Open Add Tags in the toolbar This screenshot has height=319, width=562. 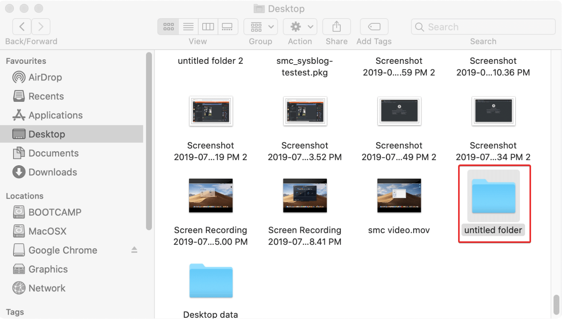tap(373, 26)
